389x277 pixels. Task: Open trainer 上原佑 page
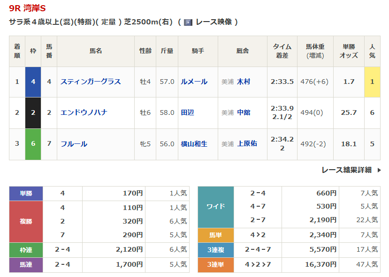pyautogui.click(x=247, y=144)
